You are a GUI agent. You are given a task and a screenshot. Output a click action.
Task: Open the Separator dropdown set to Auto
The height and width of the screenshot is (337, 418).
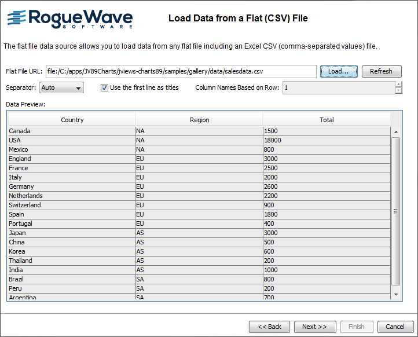[61, 87]
